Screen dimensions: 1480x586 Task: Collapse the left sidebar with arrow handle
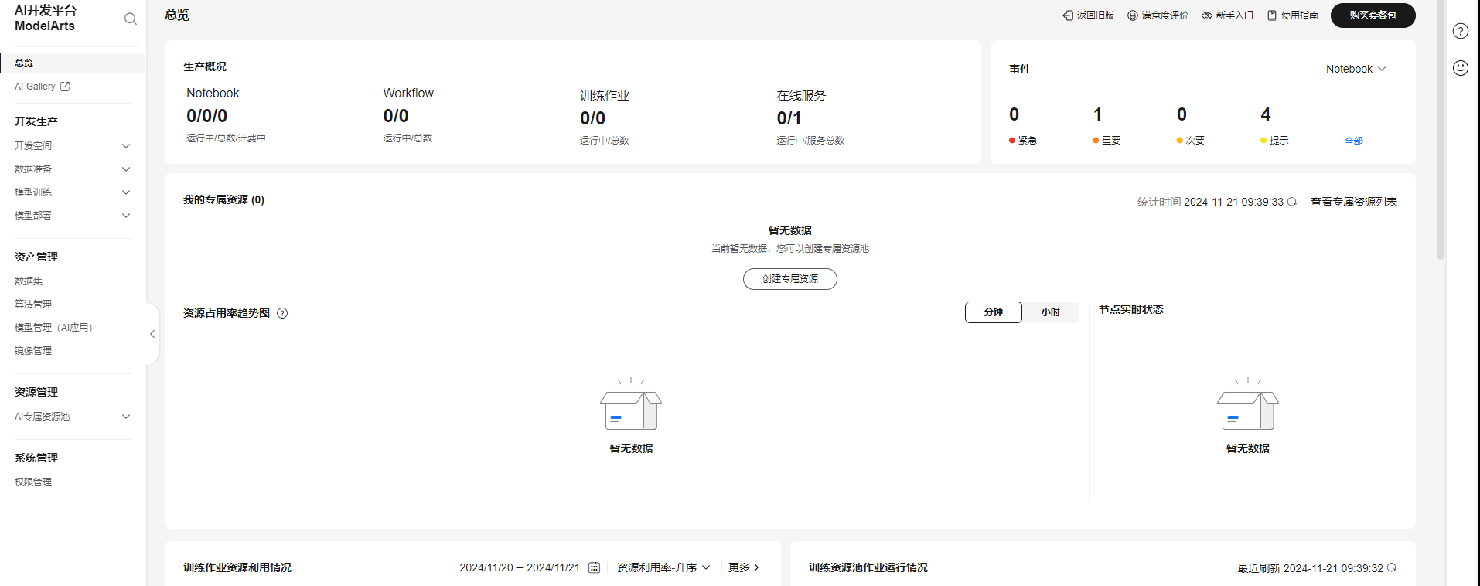pyautogui.click(x=152, y=334)
